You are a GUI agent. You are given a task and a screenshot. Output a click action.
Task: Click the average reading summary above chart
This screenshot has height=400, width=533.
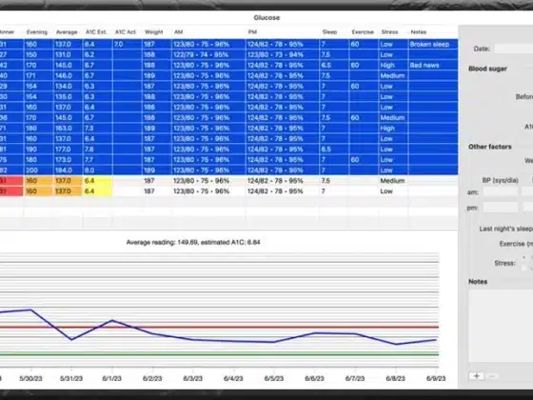(193, 243)
